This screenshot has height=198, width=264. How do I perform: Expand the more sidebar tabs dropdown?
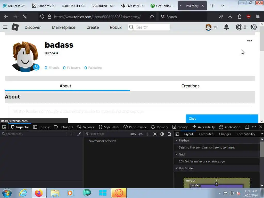(x=262, y=134)
